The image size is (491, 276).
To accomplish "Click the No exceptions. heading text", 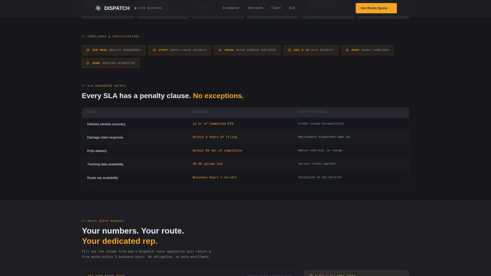I will (218, 96).
